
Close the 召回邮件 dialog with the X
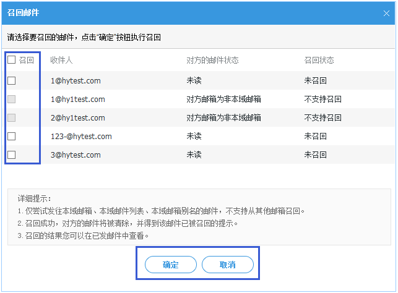387,12
